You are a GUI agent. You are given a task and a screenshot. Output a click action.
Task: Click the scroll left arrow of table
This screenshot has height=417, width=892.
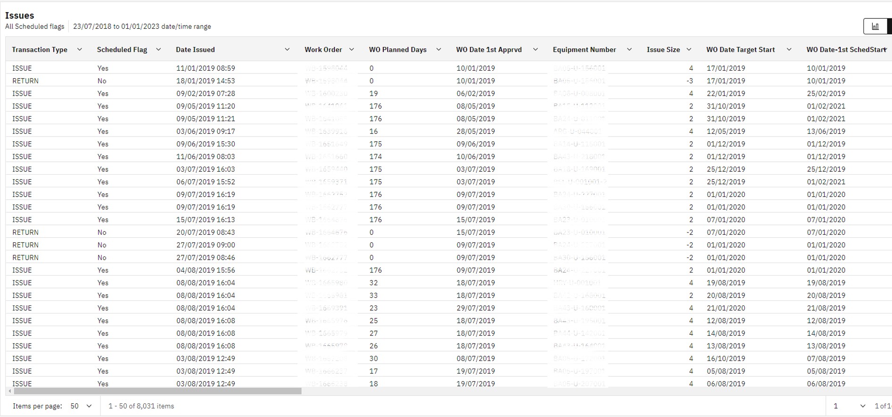tap(10, 391)
